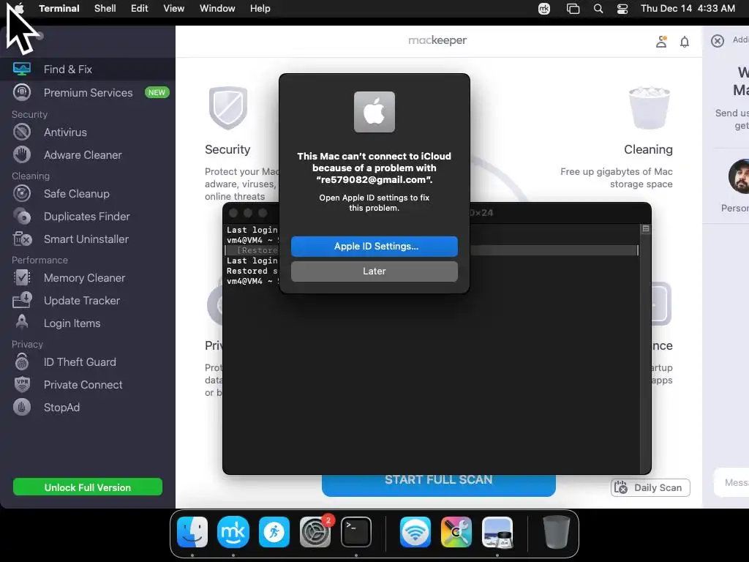This screenshot has height=562, width=749.
Task: Click the Adware Cleaner hand icon
Action: pyautogui.click(x=22, y=155)
